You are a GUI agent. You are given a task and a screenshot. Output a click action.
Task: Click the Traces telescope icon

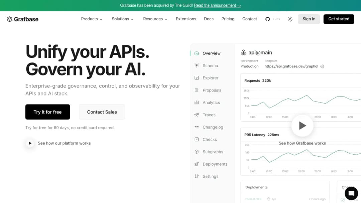(x=197, y=115)
